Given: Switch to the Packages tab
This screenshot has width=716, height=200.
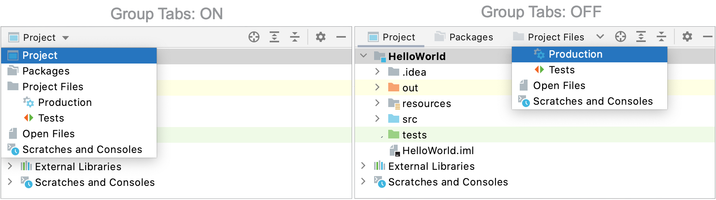Looking at the screenshot, I should click(464, 37).
